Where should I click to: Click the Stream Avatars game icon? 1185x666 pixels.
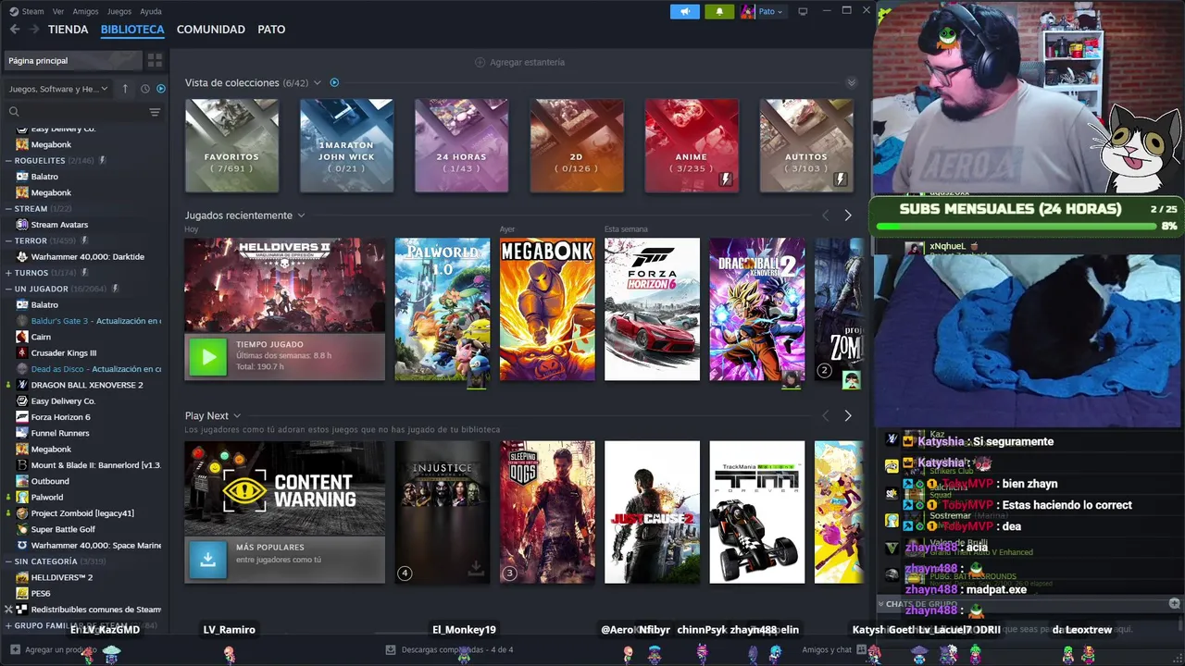point(22,225)
